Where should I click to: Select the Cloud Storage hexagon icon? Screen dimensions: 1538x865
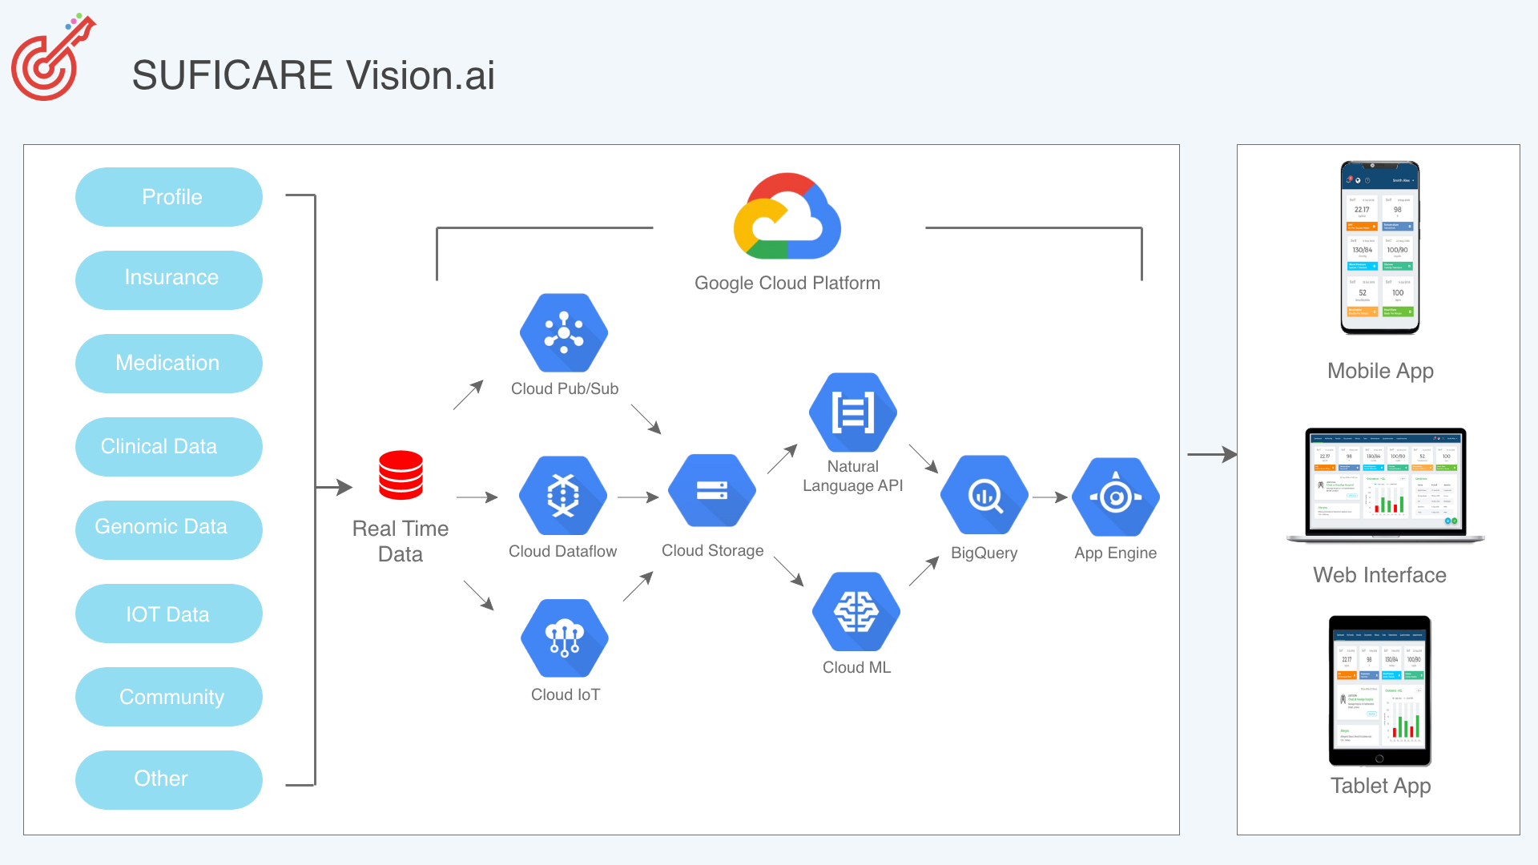712,490
